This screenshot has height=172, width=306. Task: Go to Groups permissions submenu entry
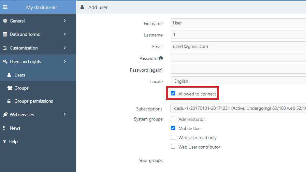[x=38, y=101]
